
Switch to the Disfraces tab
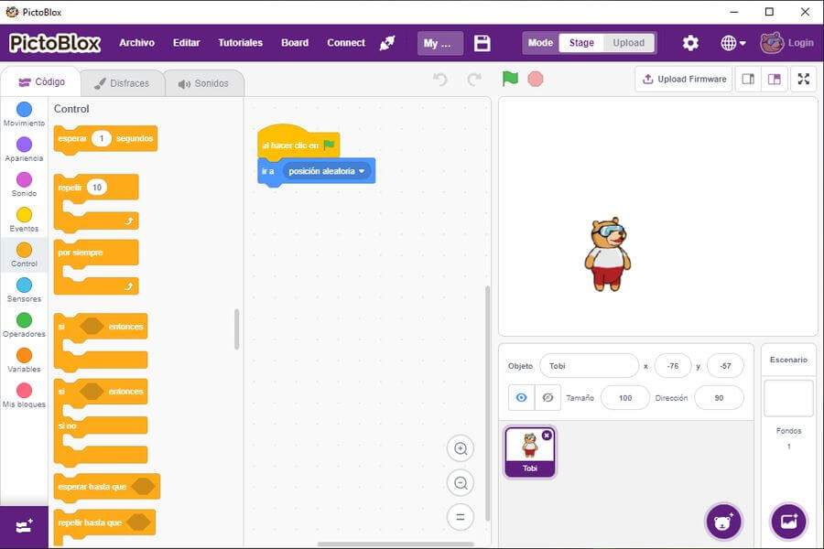click(122, 83)
